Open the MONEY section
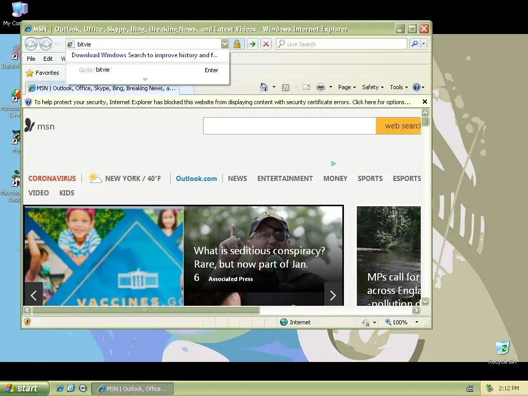 pyautogui.click(x=335, y=178)
